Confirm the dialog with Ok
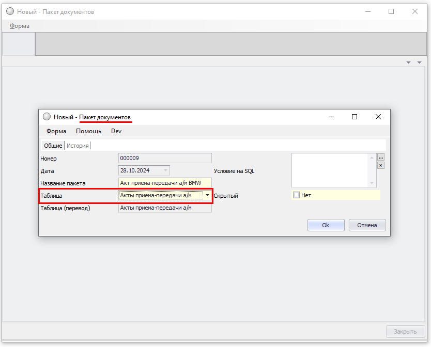The width and height of the screenshot is (431, 347). coord(326,225)
